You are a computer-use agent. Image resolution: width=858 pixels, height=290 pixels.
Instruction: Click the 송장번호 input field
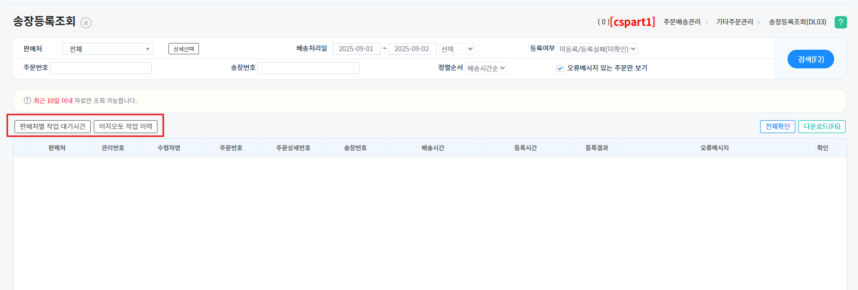(308, 68)
